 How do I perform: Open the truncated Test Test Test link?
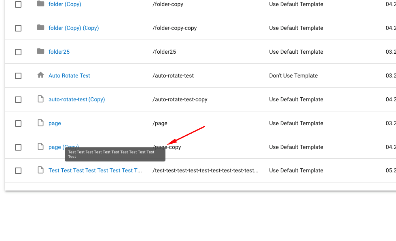pos(95,171)
